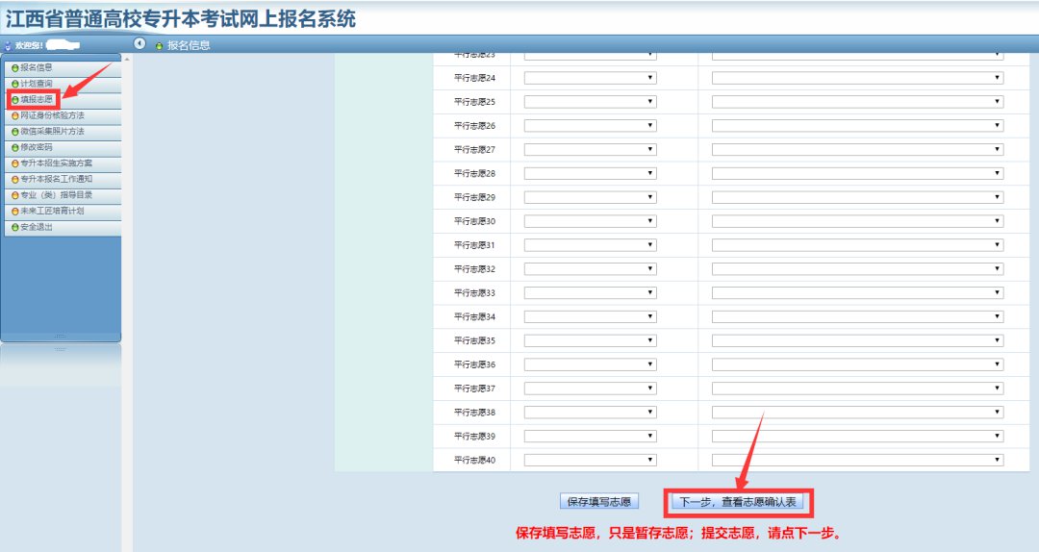Open narrow dropdown in 平行志愿36 row
Viewport: 1039px width, 552px height.
click(590, 364)
